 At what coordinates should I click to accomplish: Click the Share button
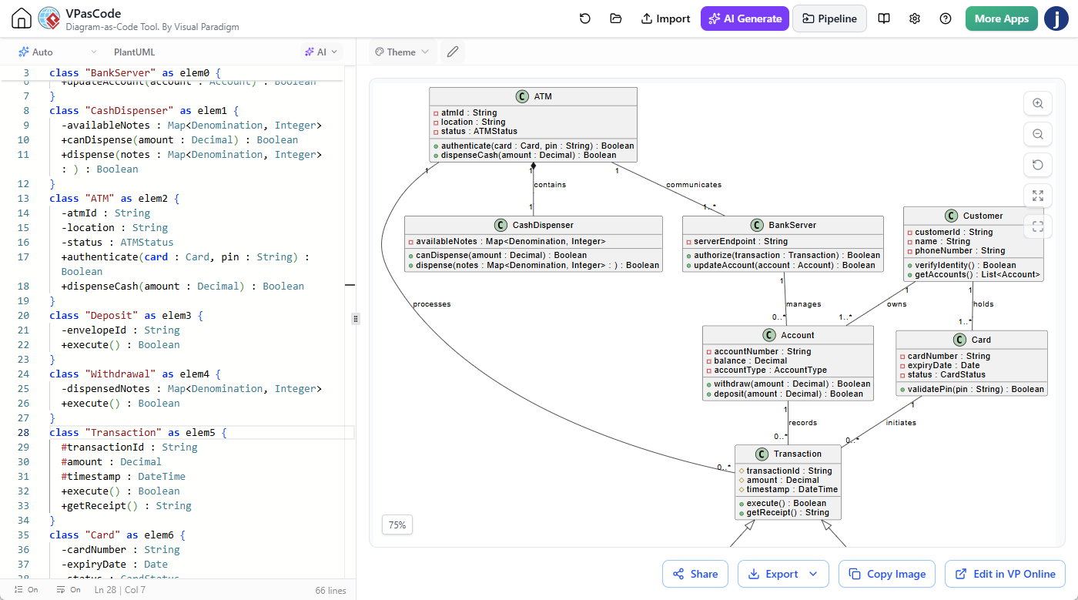[695, 574]
